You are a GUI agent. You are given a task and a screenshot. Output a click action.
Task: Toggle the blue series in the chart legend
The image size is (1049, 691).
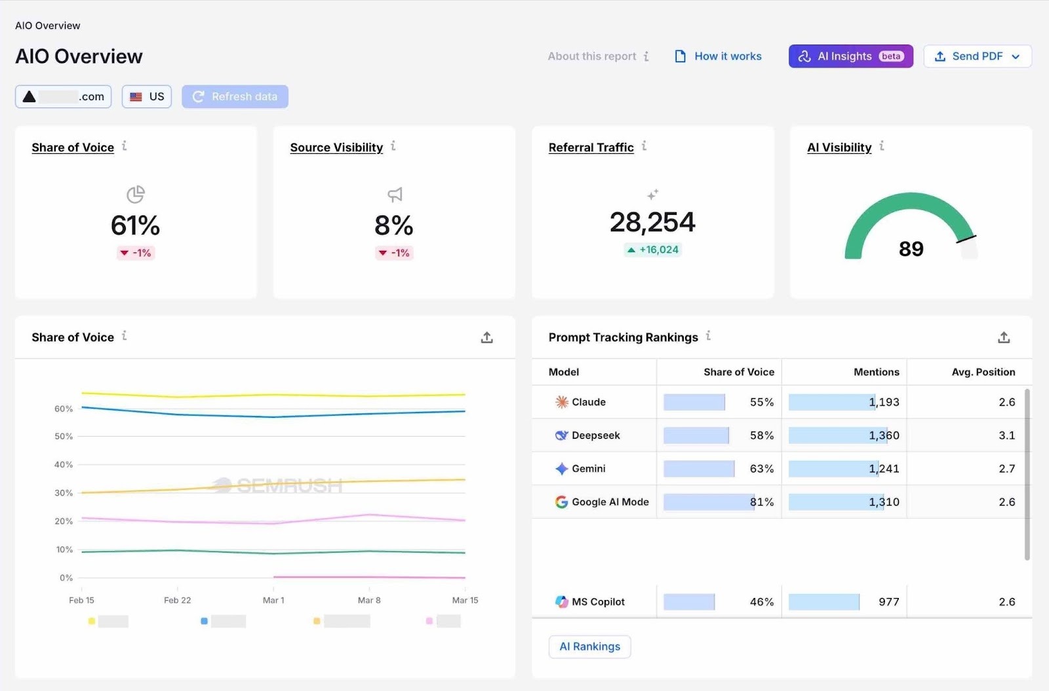tap(204, 620)
